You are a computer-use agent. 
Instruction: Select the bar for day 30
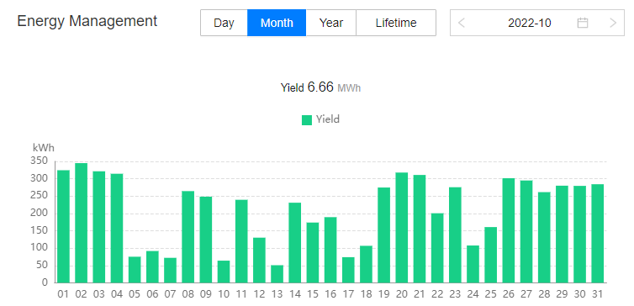pos(579,235)
